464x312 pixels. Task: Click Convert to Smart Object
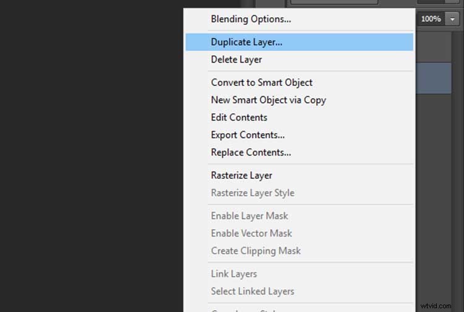click(262, 82)
